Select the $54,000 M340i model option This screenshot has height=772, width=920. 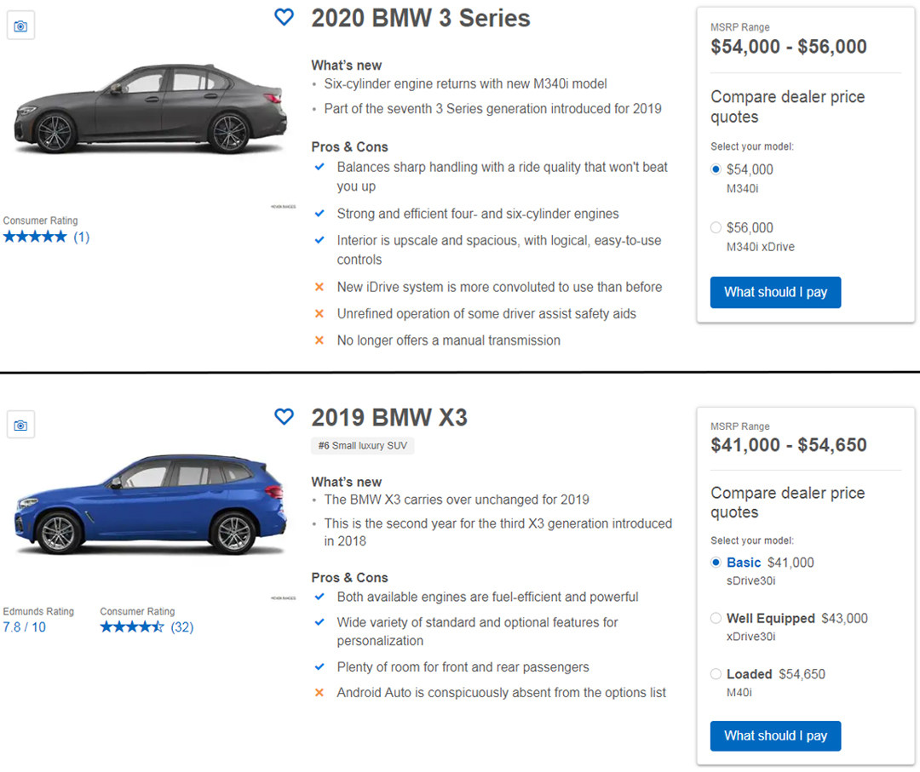(716, 169)
